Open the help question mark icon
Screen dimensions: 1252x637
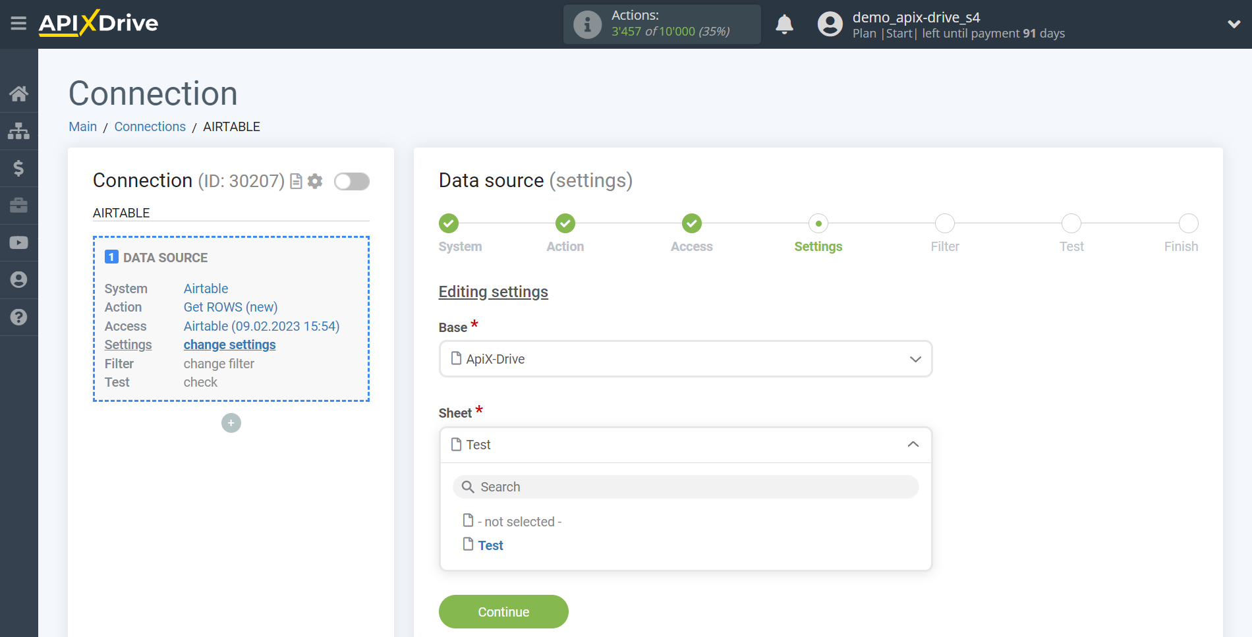(18, 317)
